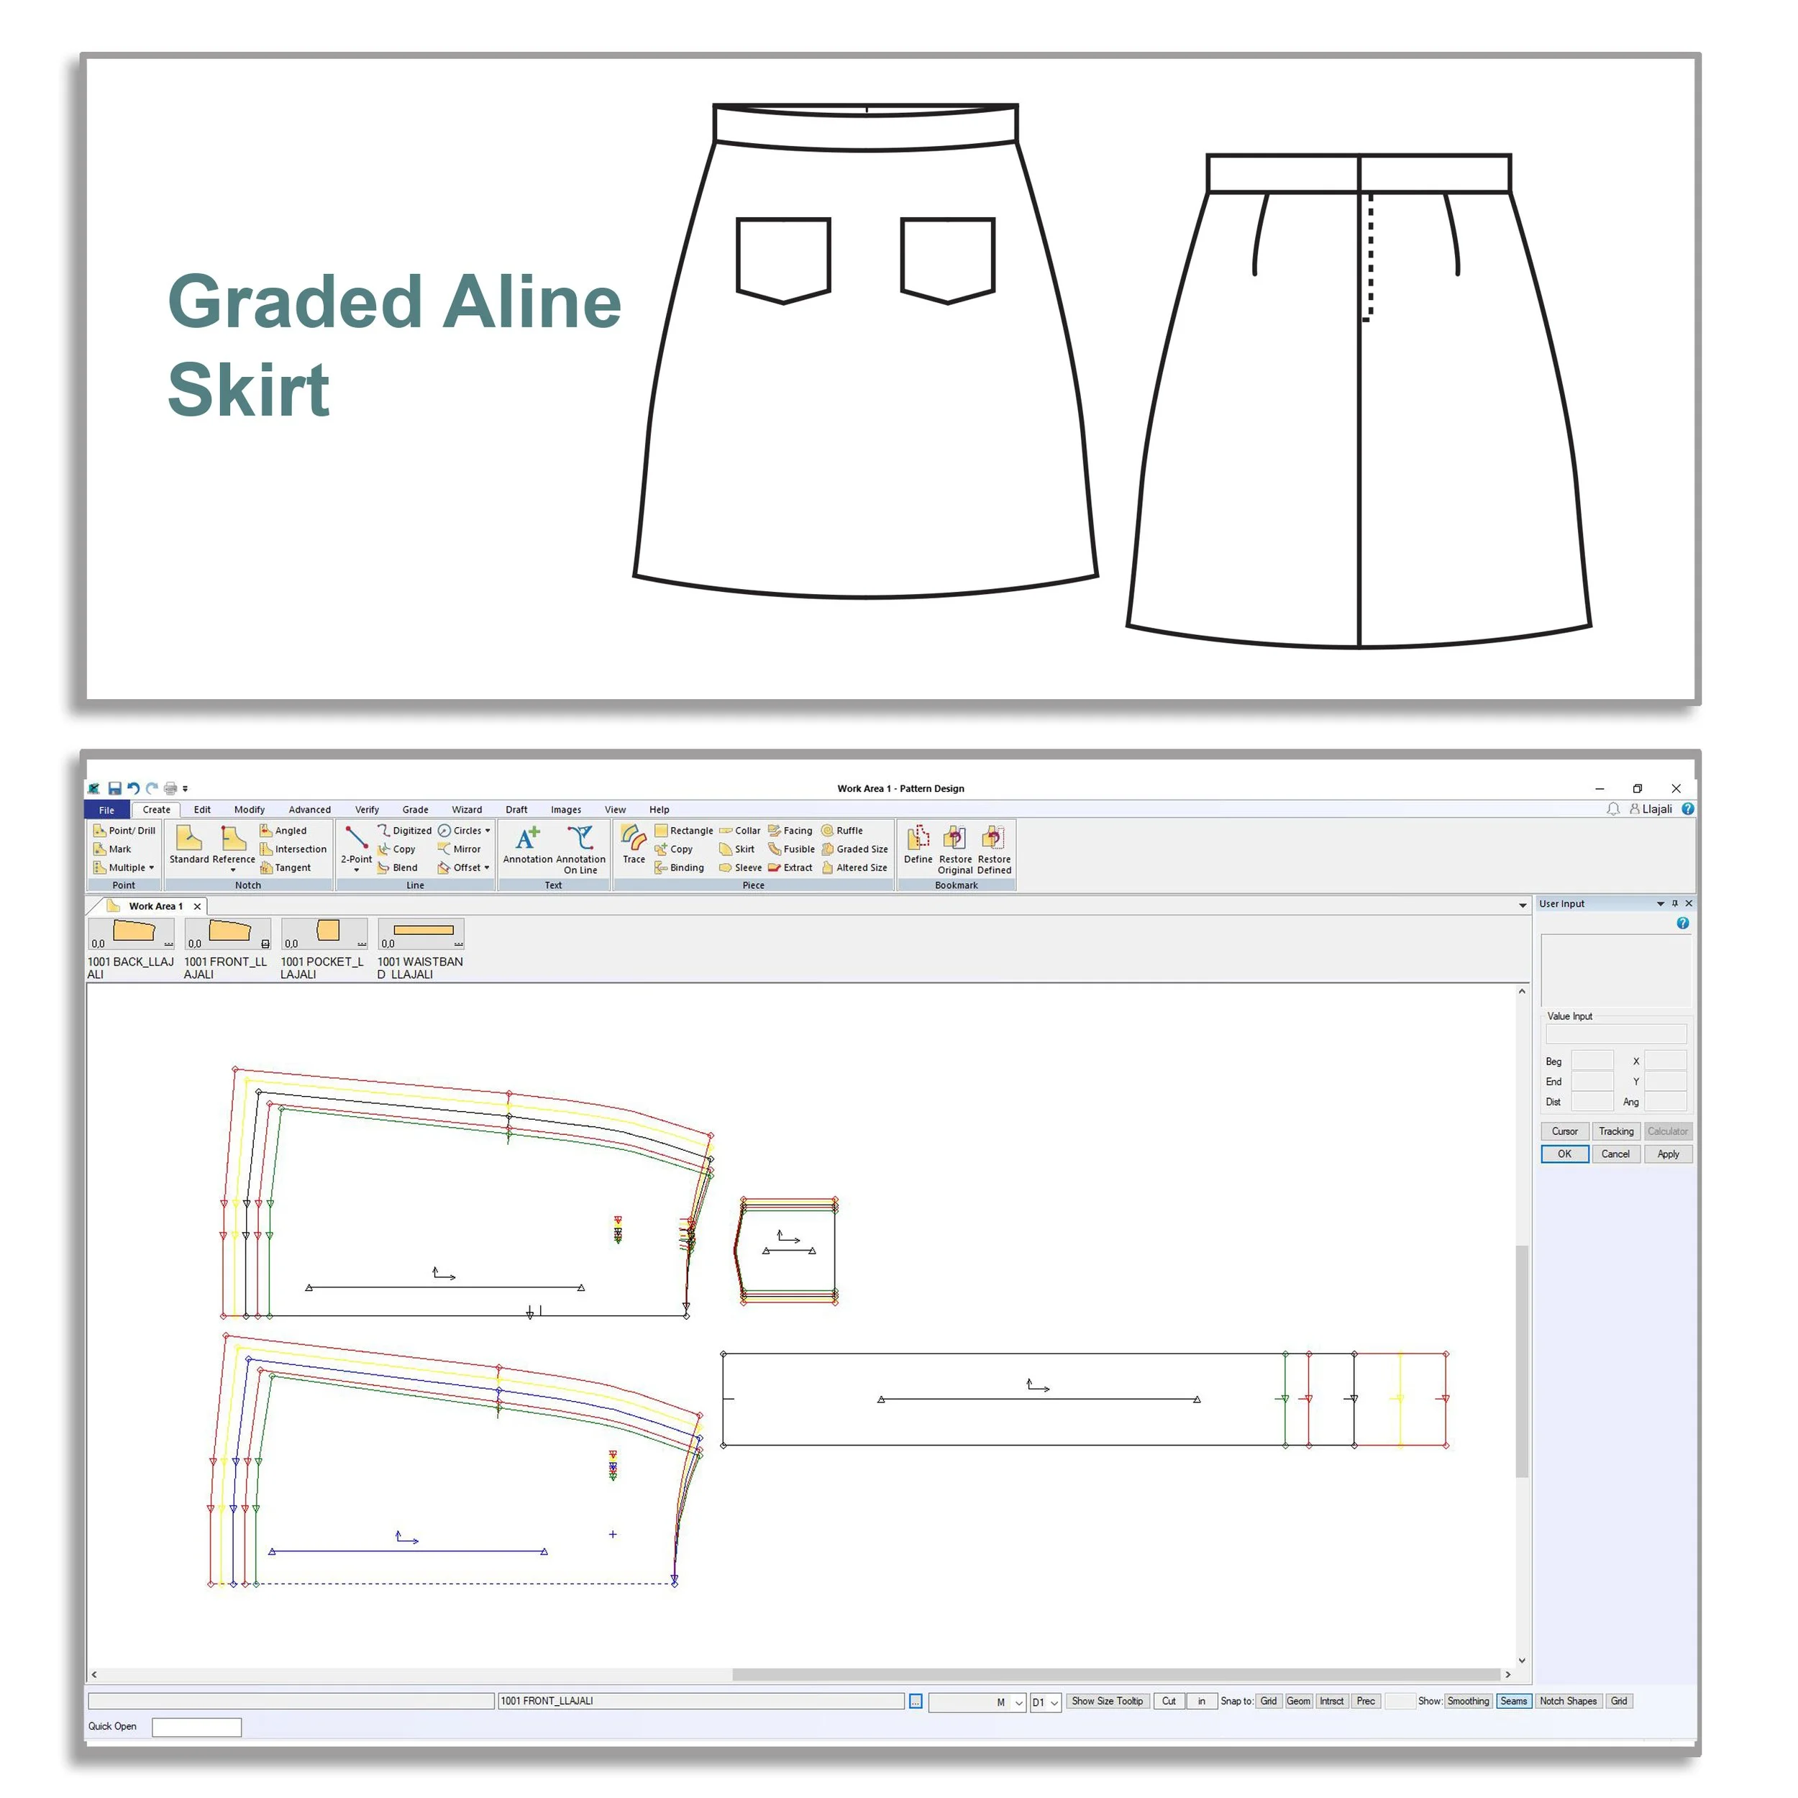Open the File menu

107,810
